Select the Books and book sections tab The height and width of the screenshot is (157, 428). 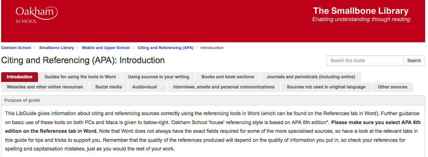[x=228, y=77]
